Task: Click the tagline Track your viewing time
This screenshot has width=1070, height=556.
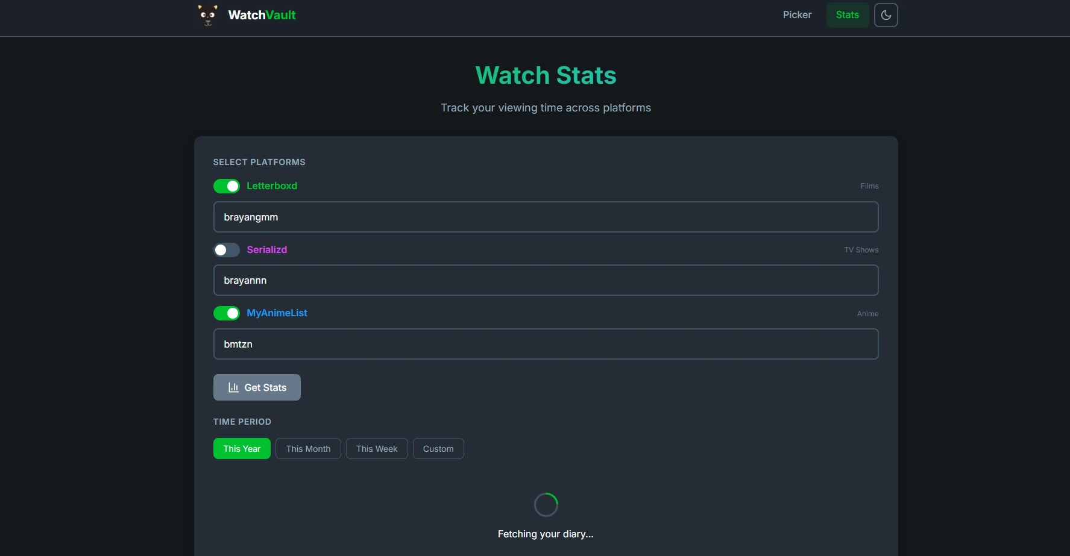Action: (546, 108)
